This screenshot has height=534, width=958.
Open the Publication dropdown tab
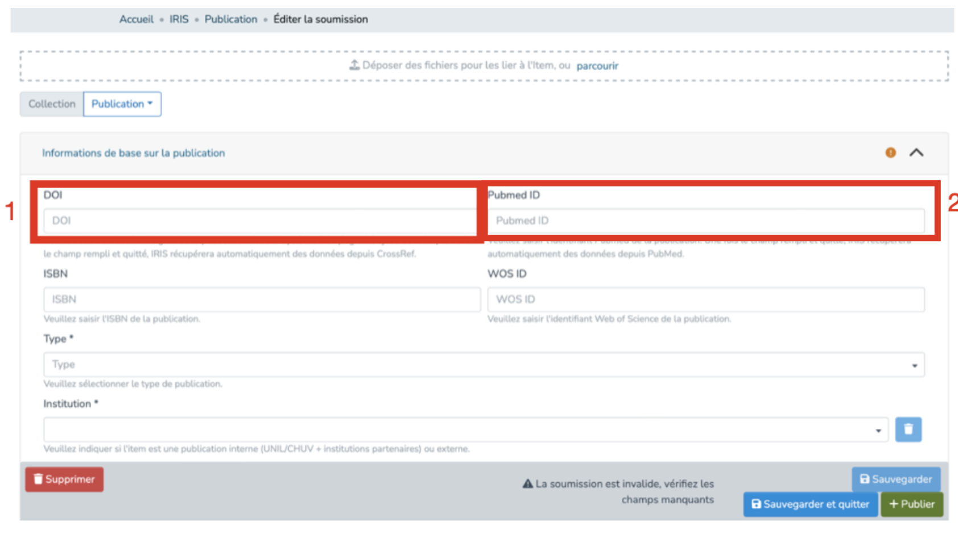click(x=122, y=104)
